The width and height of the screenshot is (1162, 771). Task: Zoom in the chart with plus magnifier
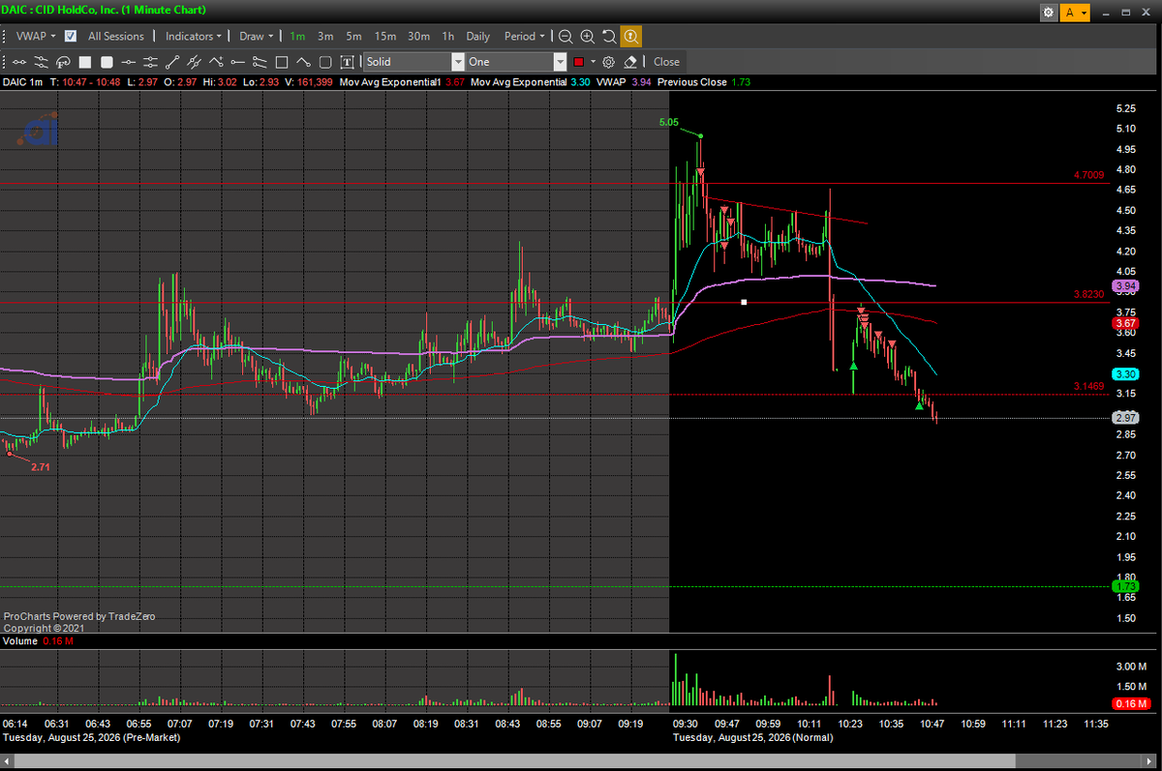[587, 36]
